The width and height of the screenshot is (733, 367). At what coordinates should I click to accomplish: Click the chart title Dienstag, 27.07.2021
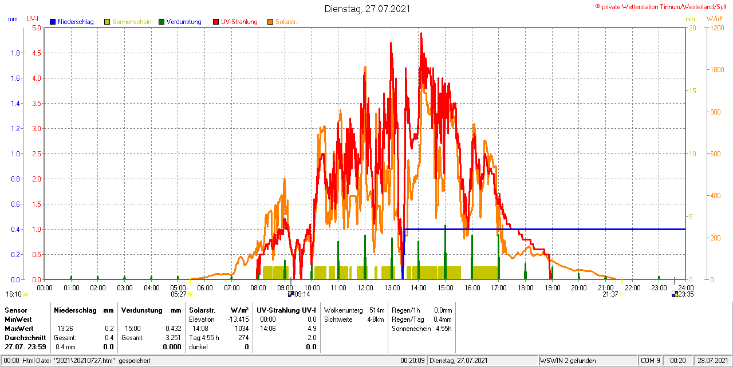367,9
